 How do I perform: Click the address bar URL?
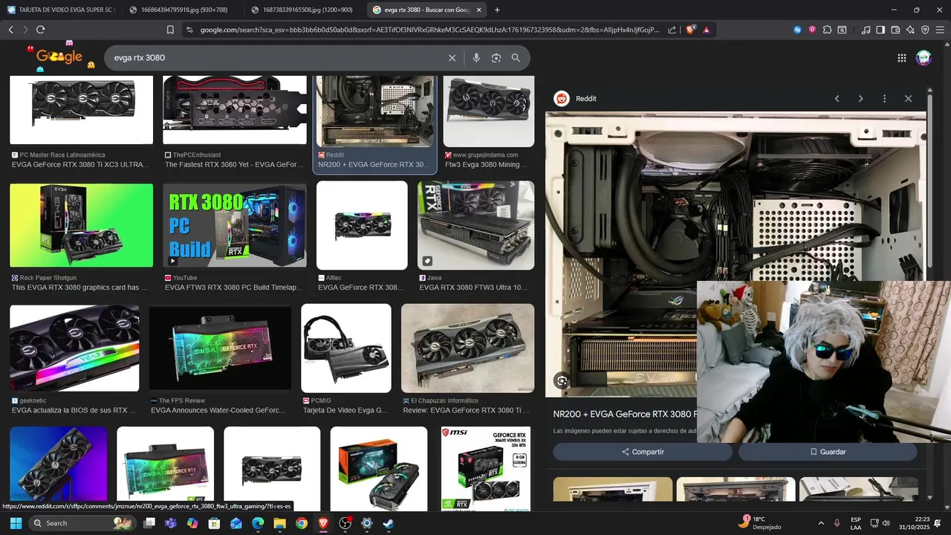tap(429, 30)
